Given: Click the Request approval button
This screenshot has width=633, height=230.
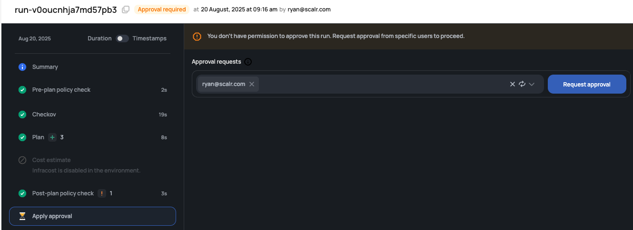Looking at the screenshot, I should tap(587, 84).
